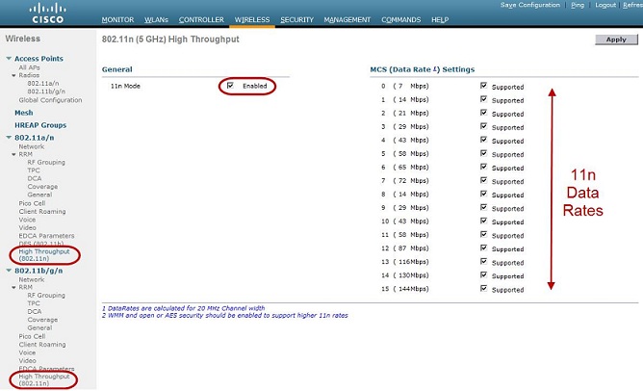Viewport: 643px width, 391px height.
Task: Toggle the 11n Mode Enabled checkbox
Action: click(230, 86)
